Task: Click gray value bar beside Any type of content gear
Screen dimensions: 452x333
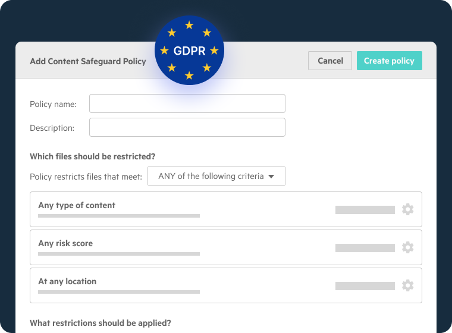Action: pos(365,210)
